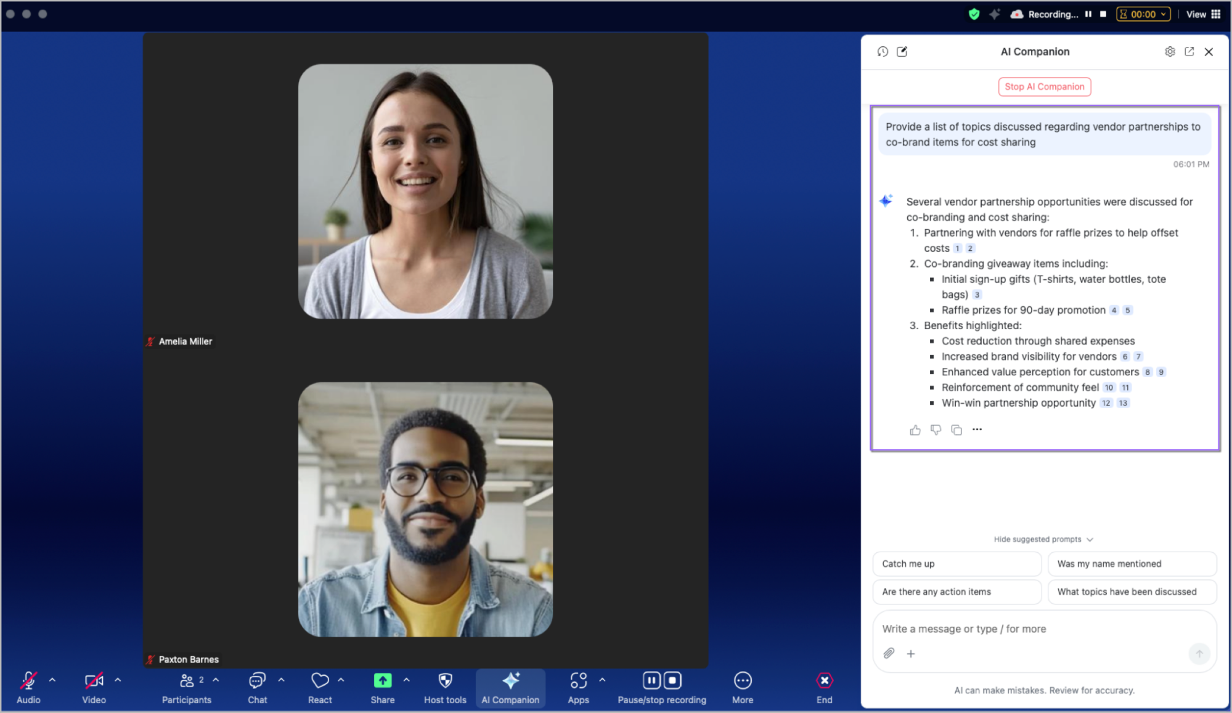1232x713 pixels.
Task: Start a new AI Companion chat
Action: 902,52
